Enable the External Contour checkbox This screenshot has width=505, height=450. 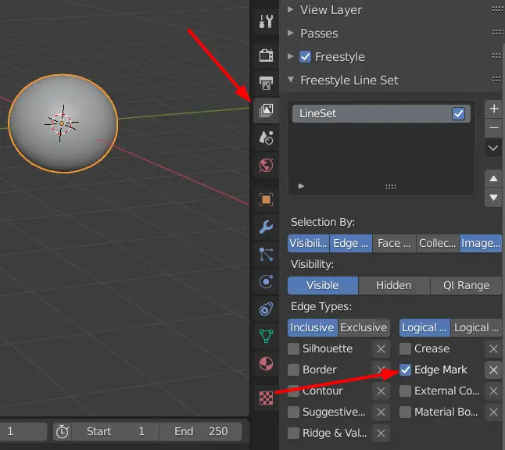point(405,391)
